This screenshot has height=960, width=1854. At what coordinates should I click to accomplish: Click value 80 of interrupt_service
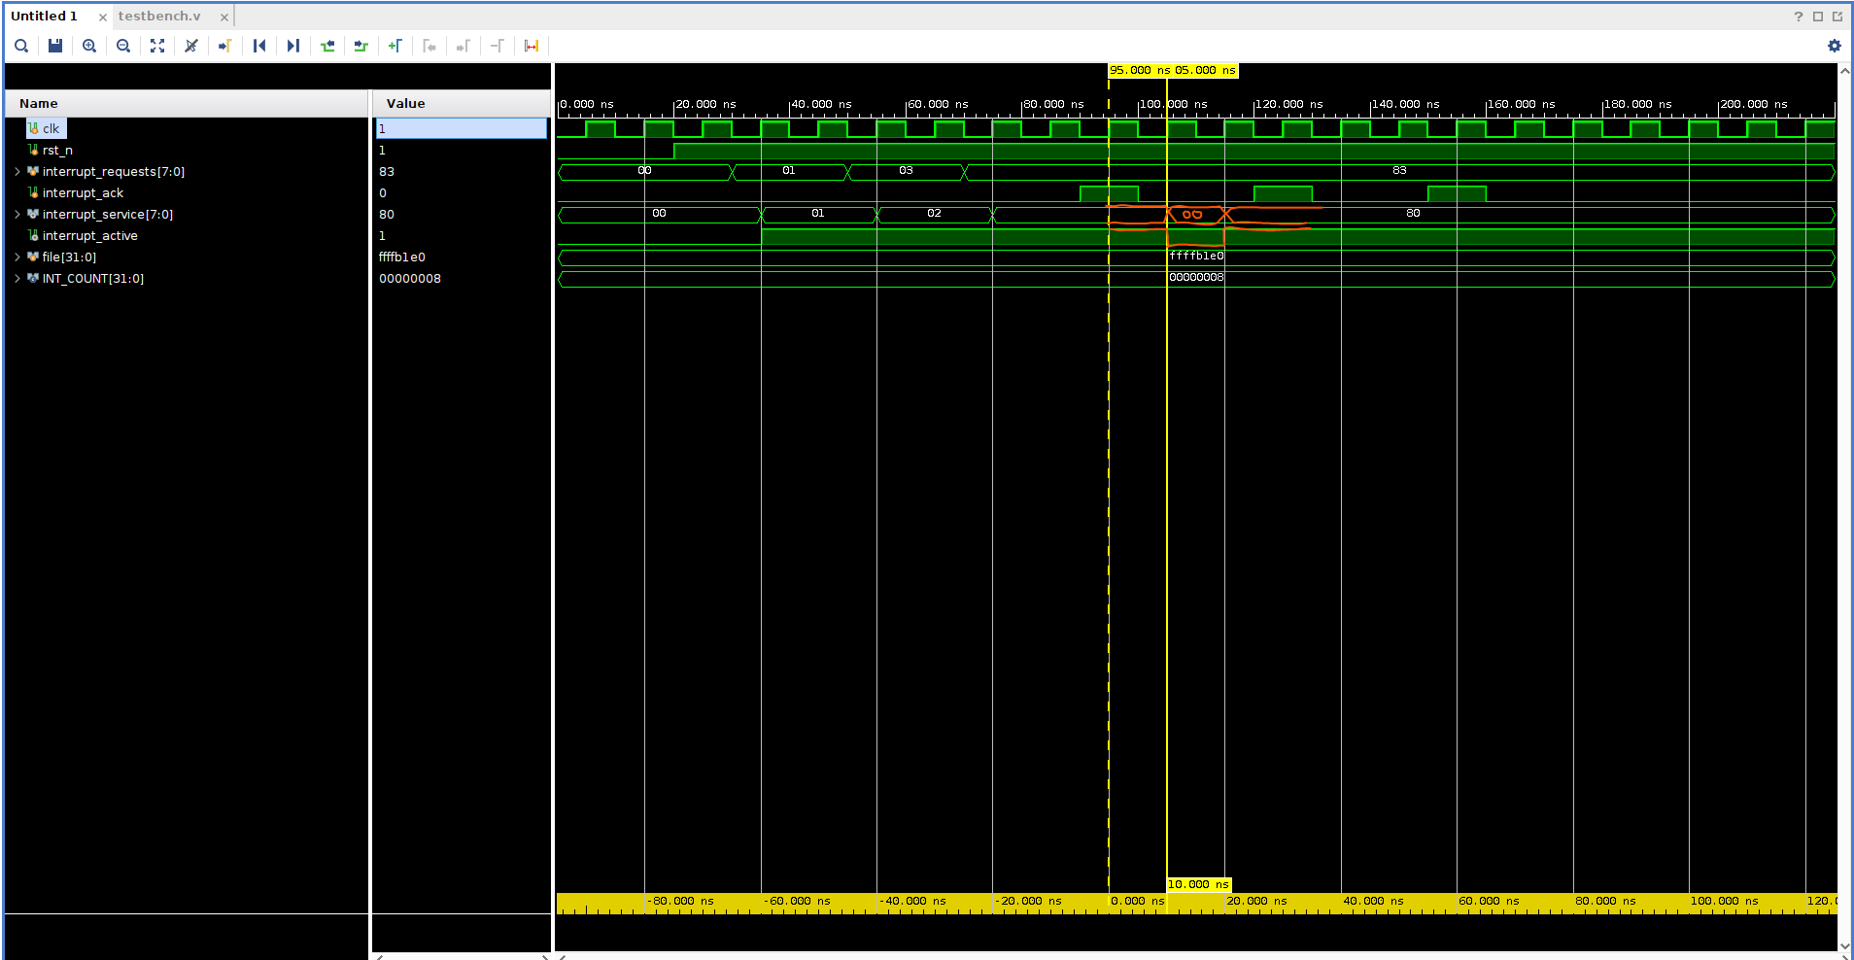(387, 215)
